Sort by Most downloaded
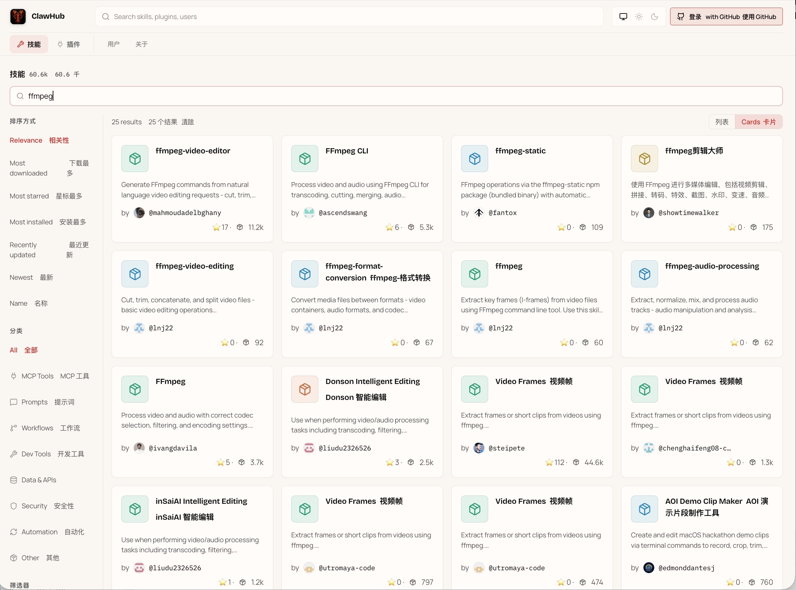Screen dimensions: 796x590 (49, 168)
